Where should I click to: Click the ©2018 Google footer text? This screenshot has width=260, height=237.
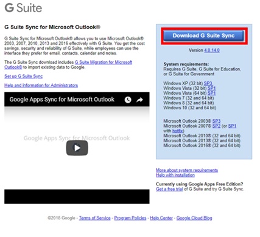(61, 218)
